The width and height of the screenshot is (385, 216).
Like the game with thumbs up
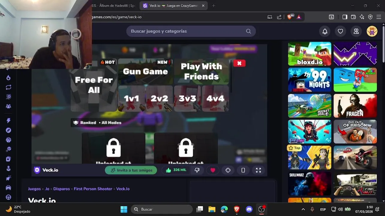tap(176, 170)
